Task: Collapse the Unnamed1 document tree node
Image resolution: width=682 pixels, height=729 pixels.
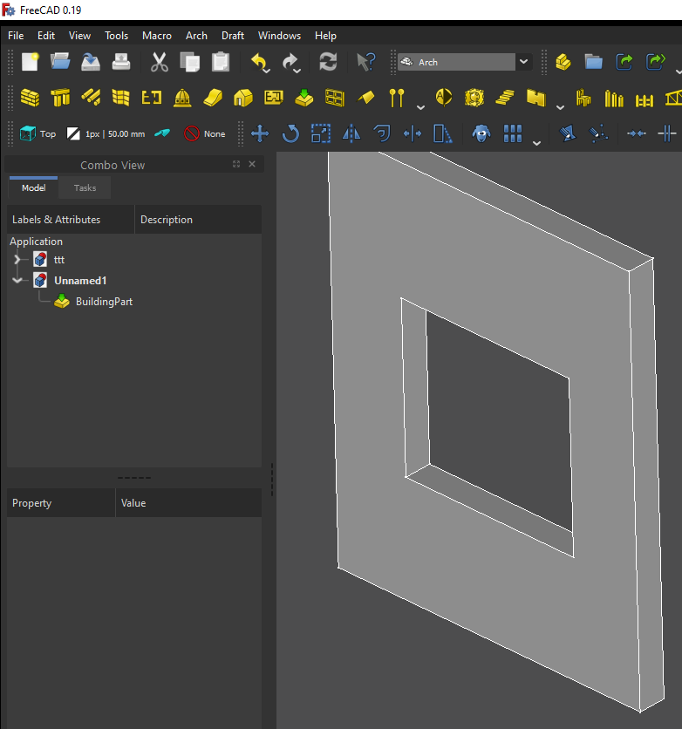Action: click(x=17, y=281)
